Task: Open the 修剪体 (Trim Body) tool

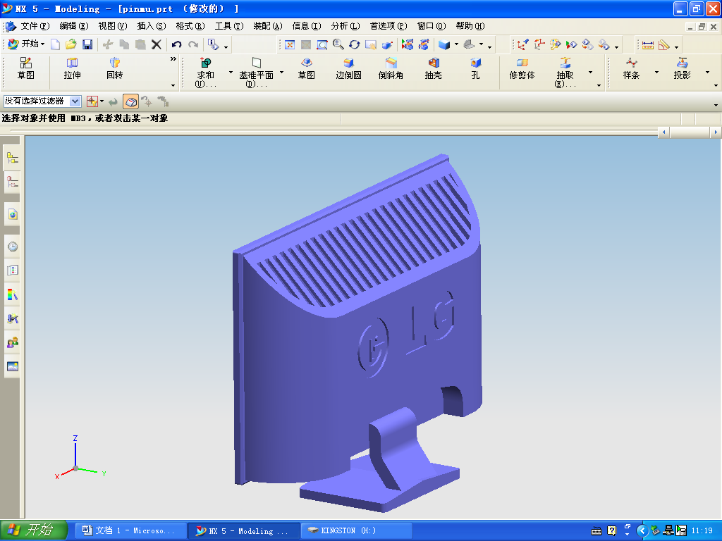Action: (522, 68)
